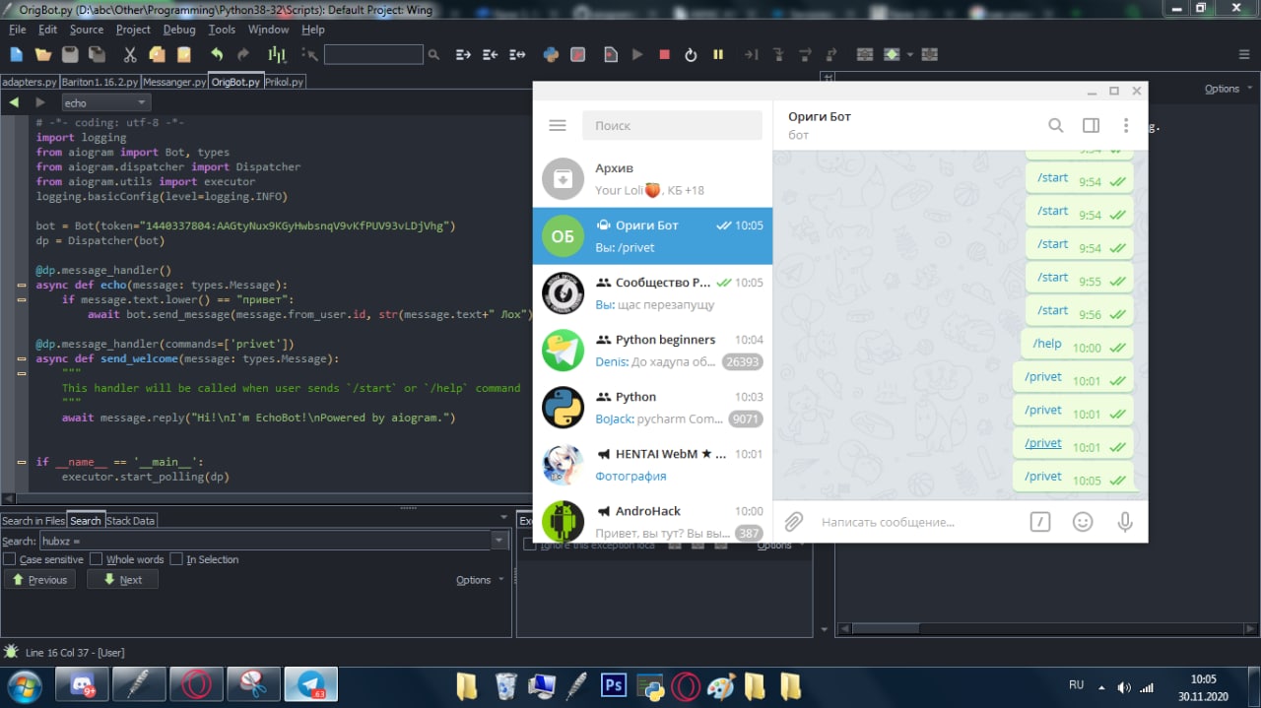
Task: Open the Options dropdown in Search panel
Action: [480, 580]
